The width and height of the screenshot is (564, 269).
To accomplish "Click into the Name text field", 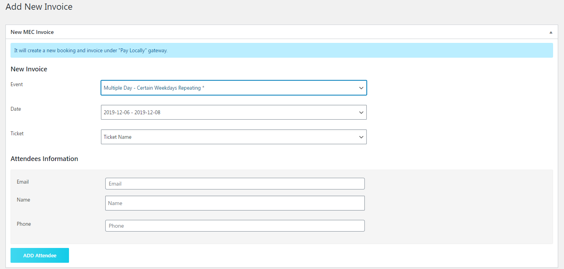I will tap(235, 203).
